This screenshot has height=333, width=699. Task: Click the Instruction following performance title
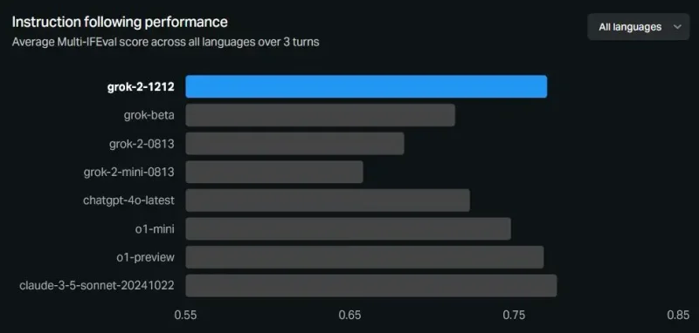coord(120,22)
